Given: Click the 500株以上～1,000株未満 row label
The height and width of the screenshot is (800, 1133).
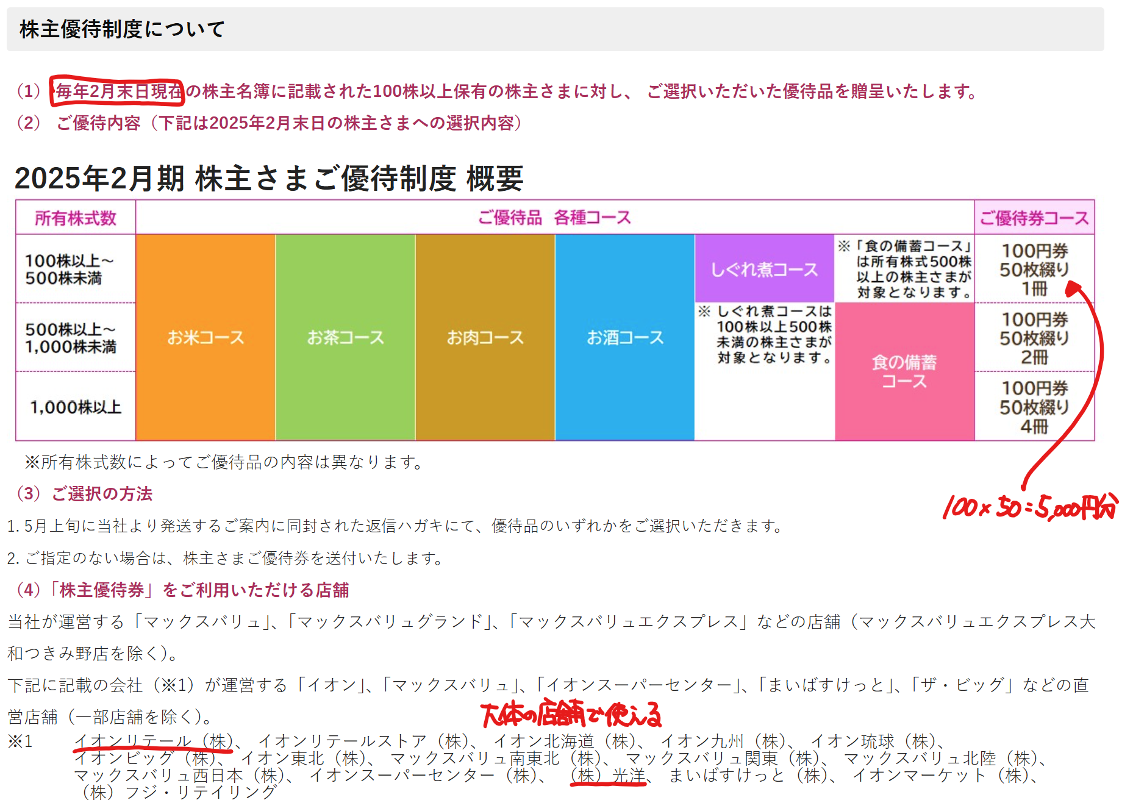Looking at the screenshot, I should point(71,338).
